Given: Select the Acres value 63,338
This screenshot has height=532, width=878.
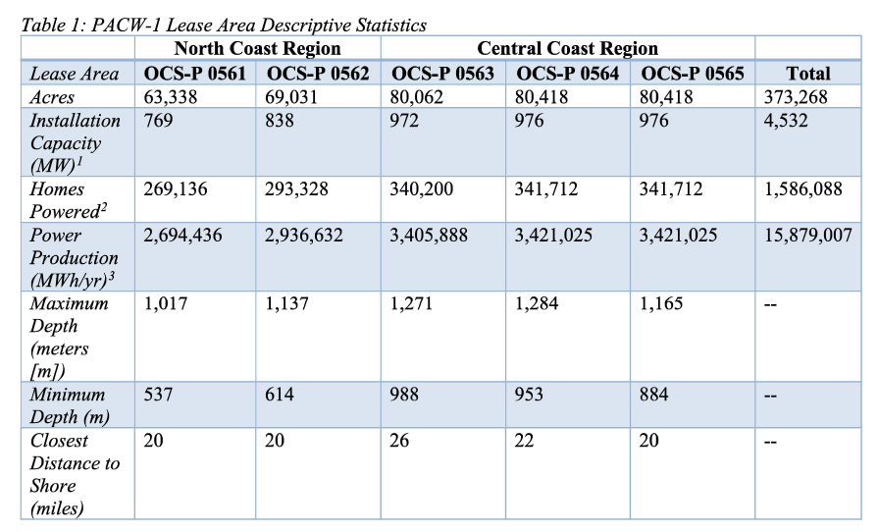Looking at the screenshot, I should click(171, 96).
